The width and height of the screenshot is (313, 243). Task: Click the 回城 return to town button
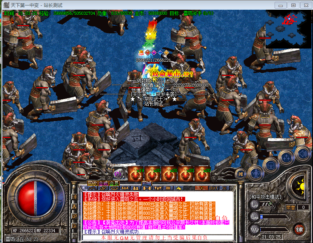(147, 183)
